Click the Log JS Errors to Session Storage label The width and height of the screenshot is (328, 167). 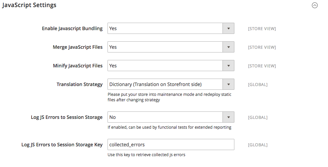pos(67,117)
